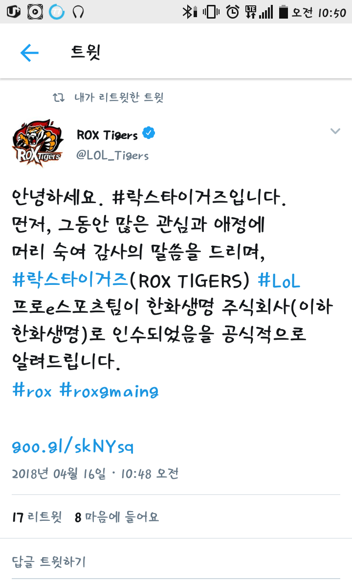Tap the headphones status icon

point(78,12)
